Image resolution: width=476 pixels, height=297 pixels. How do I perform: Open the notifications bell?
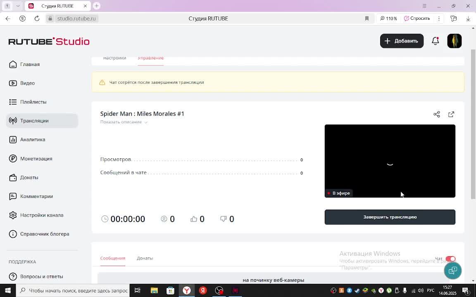[436, 41]
